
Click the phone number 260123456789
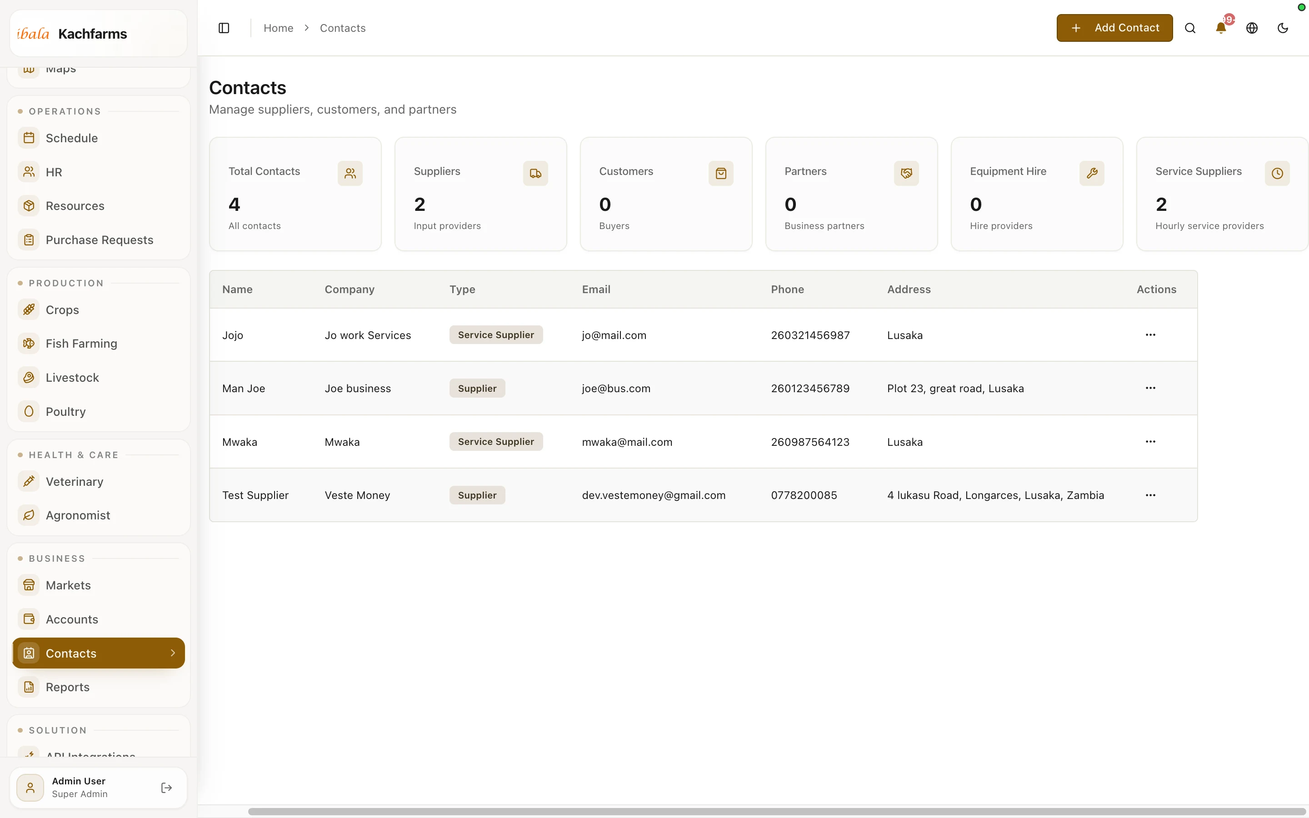pos(810,389)
